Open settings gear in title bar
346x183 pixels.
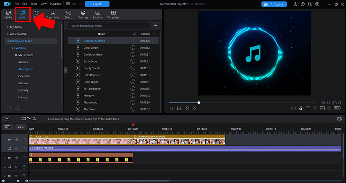tap(295, 4)
